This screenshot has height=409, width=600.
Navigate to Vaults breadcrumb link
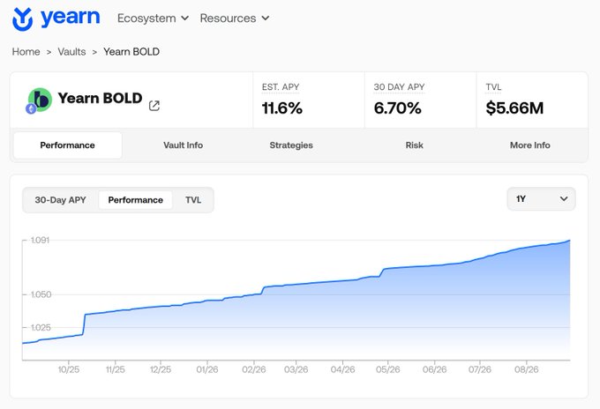pyautogui.click(x=71, y=52)
